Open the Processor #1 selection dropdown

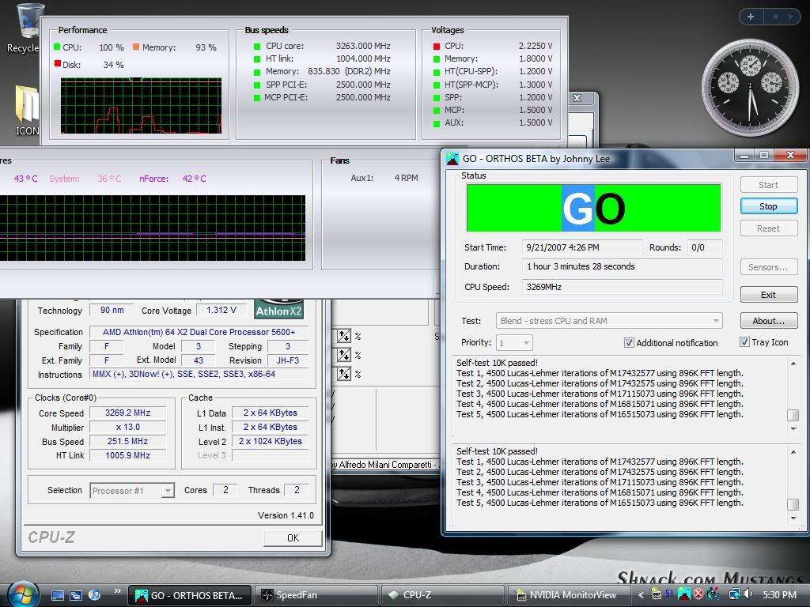click(x=167, y=491)
